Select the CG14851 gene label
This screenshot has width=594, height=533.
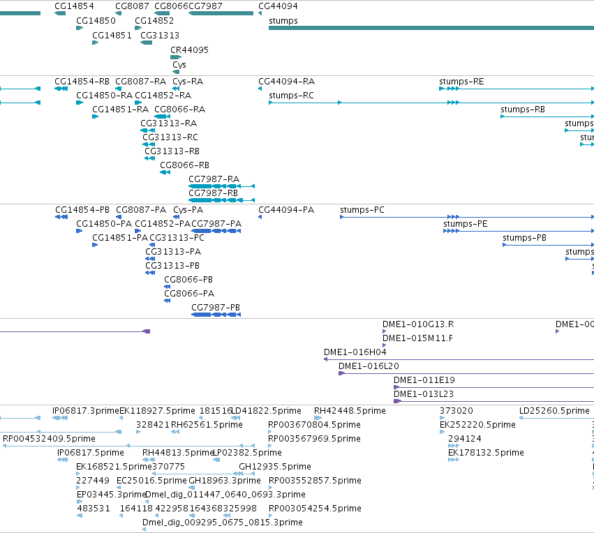tap(112, 36)
